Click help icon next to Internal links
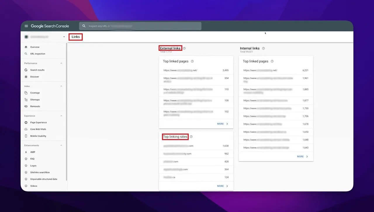Screen dimensions: 374x212 click(x=263, y=48)
